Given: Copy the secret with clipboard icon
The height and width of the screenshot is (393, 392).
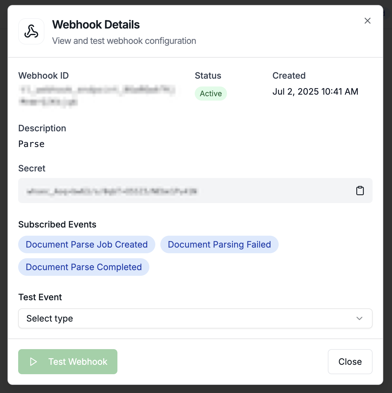Looking at the screenshot, I should tap(360, 191).
